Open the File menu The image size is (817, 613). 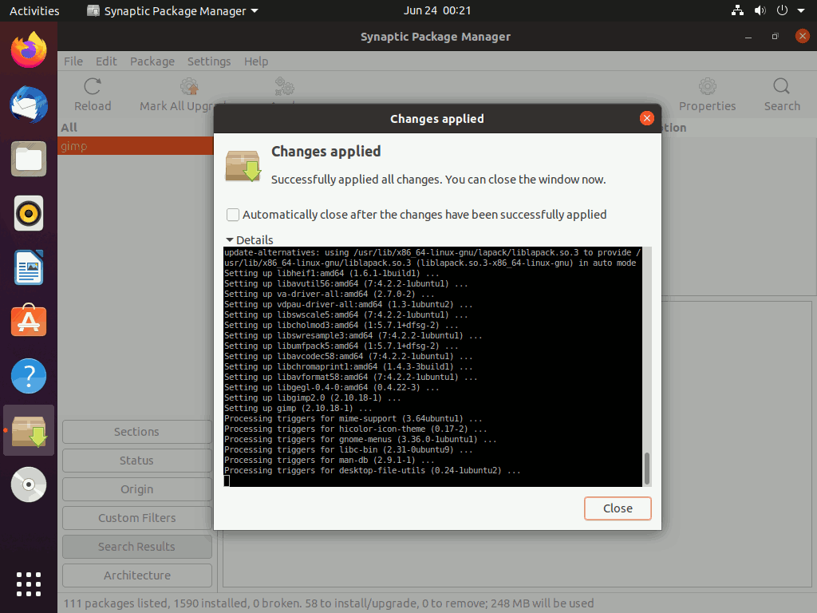73,61
